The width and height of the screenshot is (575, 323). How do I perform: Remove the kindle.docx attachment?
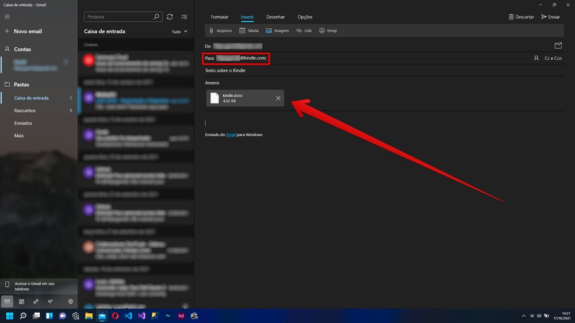(x=278, y=98)
